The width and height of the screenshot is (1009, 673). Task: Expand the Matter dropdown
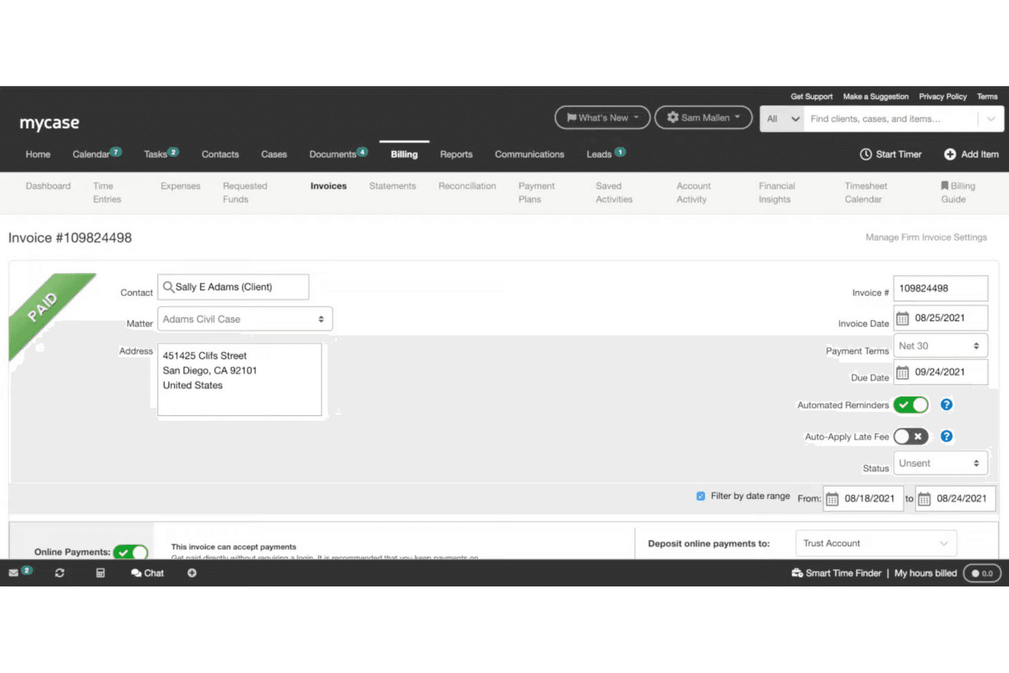245,319
